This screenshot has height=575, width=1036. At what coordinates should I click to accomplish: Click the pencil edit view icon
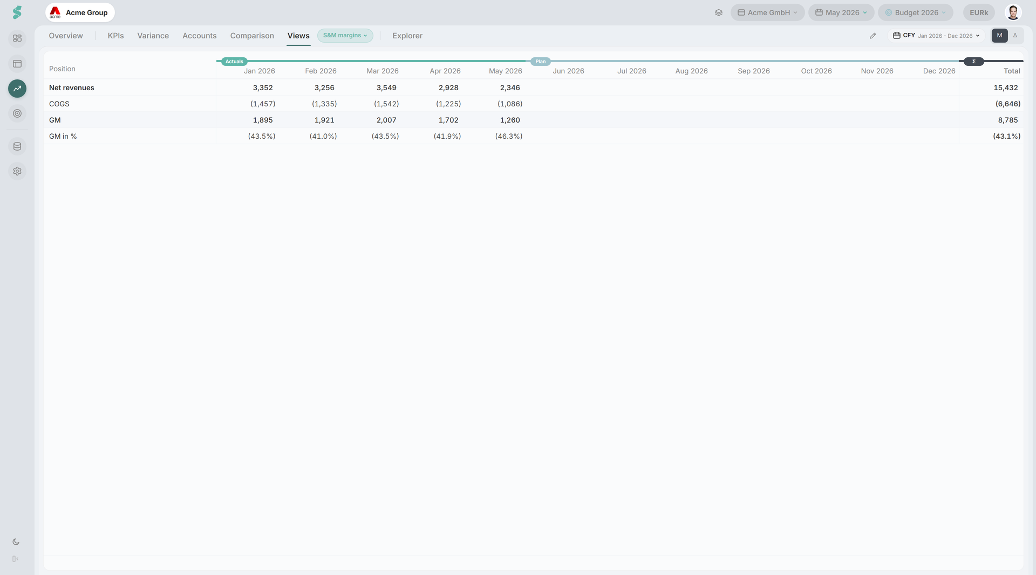tap(873, 36)
